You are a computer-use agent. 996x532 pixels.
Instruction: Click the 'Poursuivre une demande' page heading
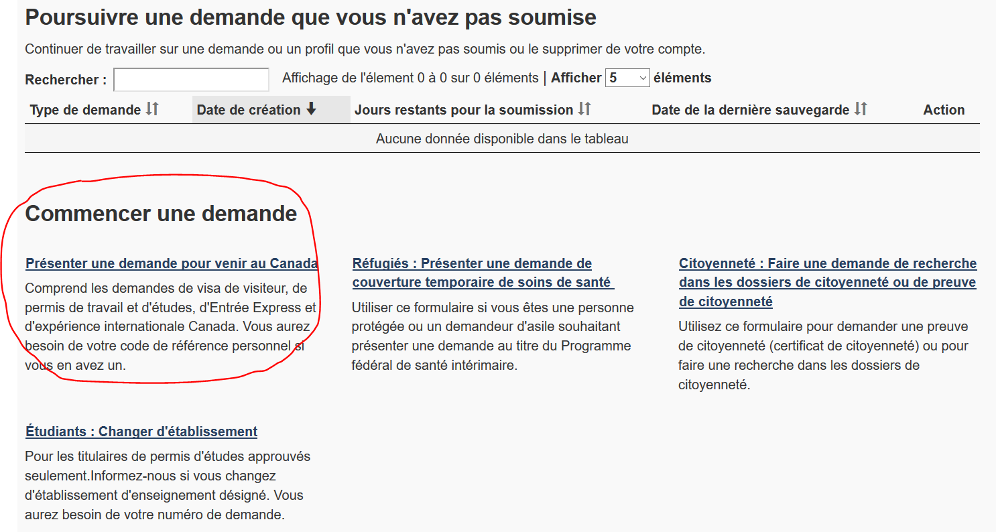coord(310,17)
